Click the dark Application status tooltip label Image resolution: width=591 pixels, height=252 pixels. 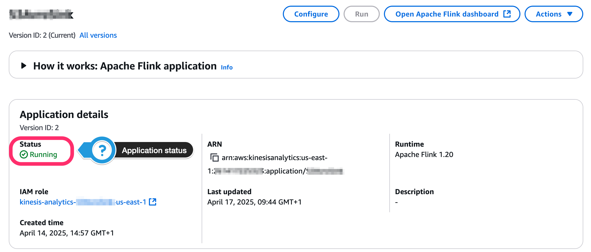pyautogui.click(x=154, y=150)
